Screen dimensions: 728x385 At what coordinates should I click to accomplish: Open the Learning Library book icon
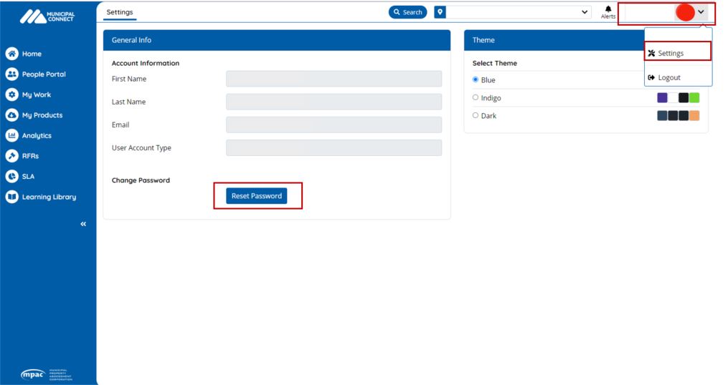tap(12, 197)
